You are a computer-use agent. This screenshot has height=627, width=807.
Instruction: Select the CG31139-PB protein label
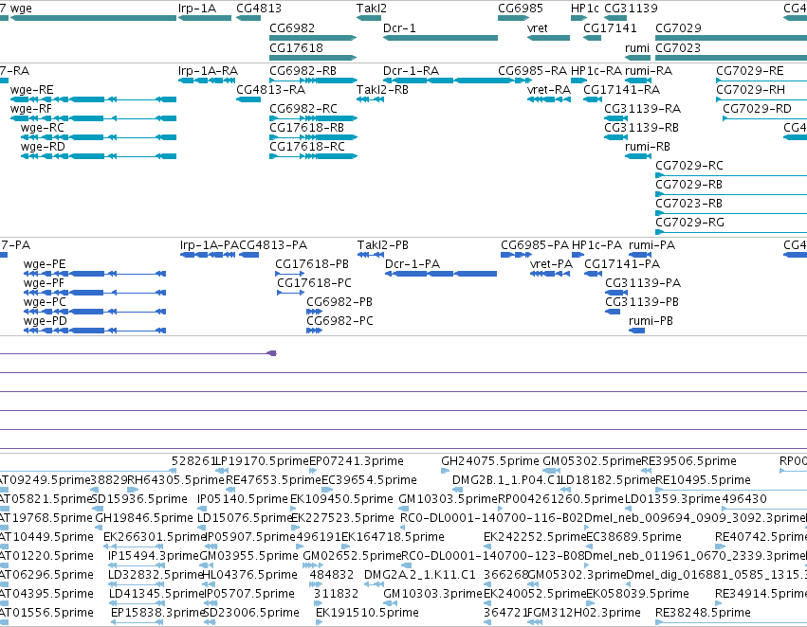point(642,302)
